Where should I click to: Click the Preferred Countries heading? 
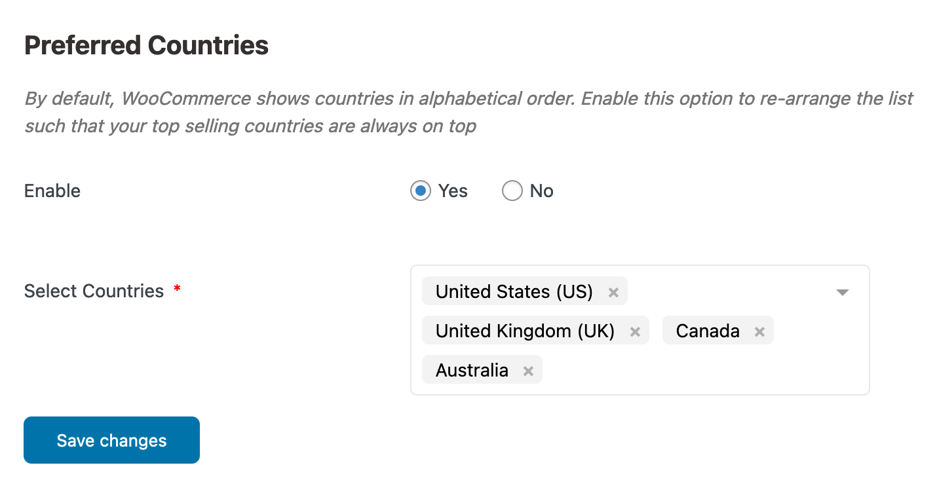click(x=146, y=45)
